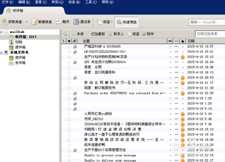
Task: Click the filter messages box (过滤这些消息)
Action: point(210,34)
